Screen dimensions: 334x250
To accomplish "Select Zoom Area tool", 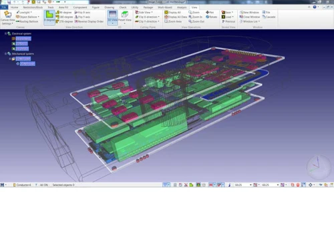I will 173,21.
